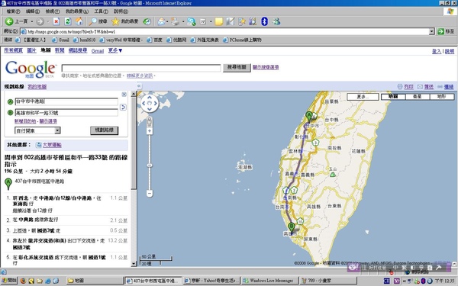Click marker A on the map
This screenshot has width=458, height=286.
click(308, 116)
